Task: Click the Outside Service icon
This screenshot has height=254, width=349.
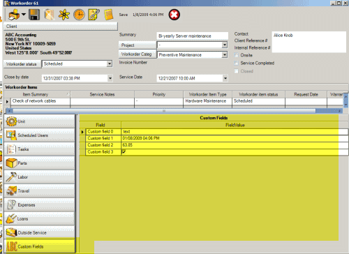Action: (11, 232)
